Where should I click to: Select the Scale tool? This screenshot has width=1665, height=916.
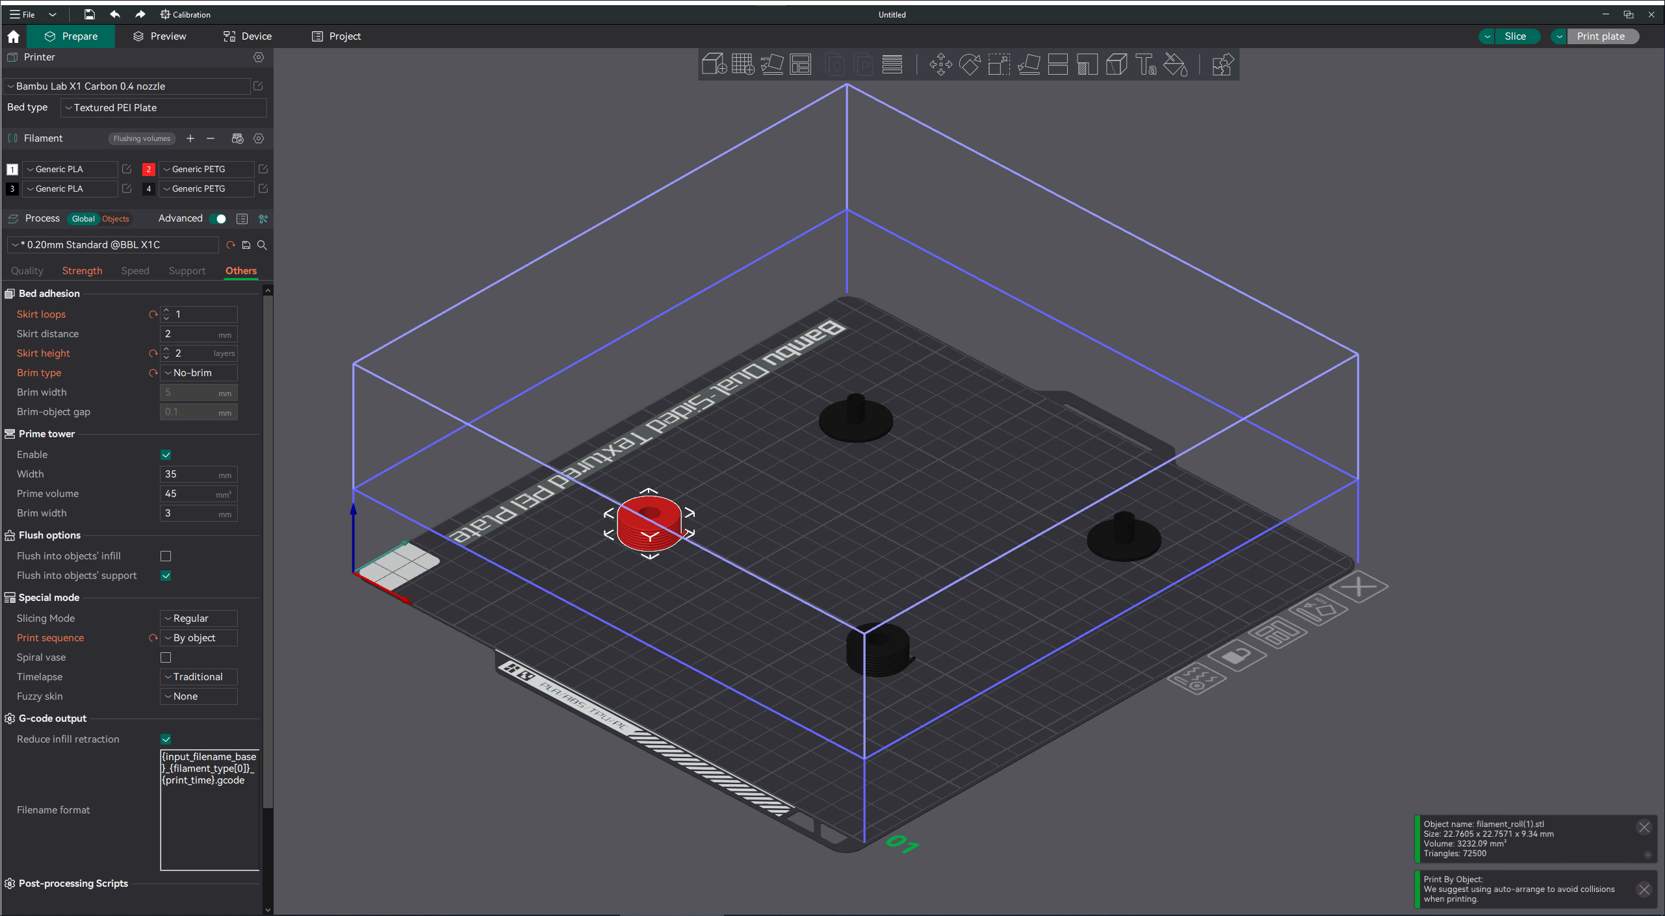999,64
